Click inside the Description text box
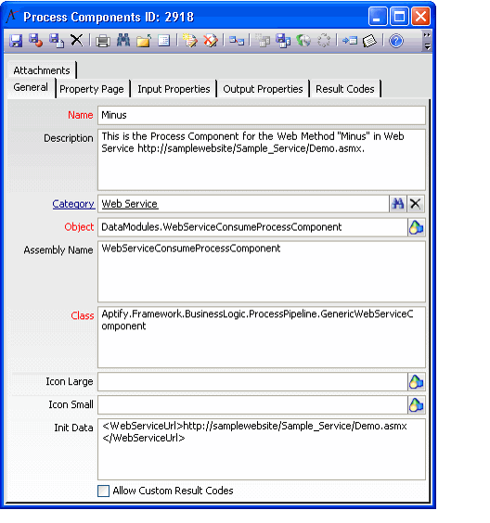This screenshot has height=523, width=490. coord(262,159)
